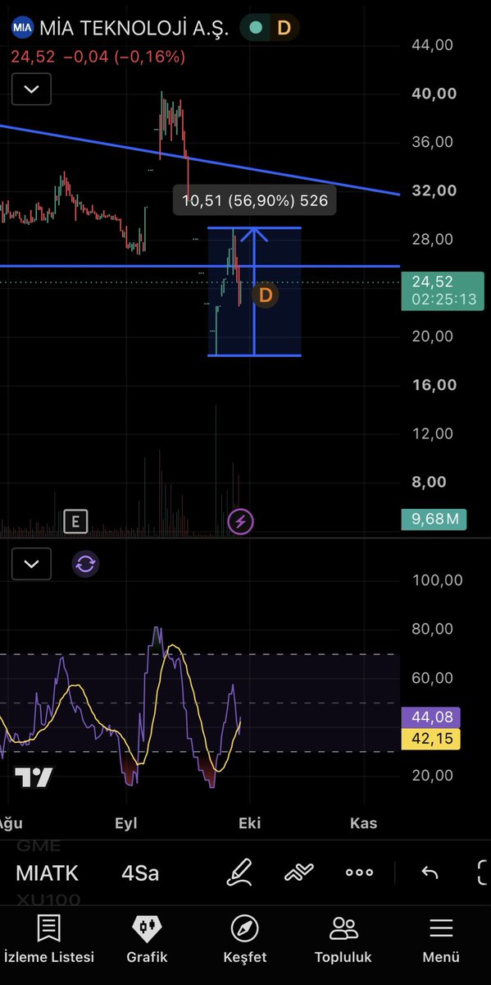Open the Keşfet tab

[245, 939]
